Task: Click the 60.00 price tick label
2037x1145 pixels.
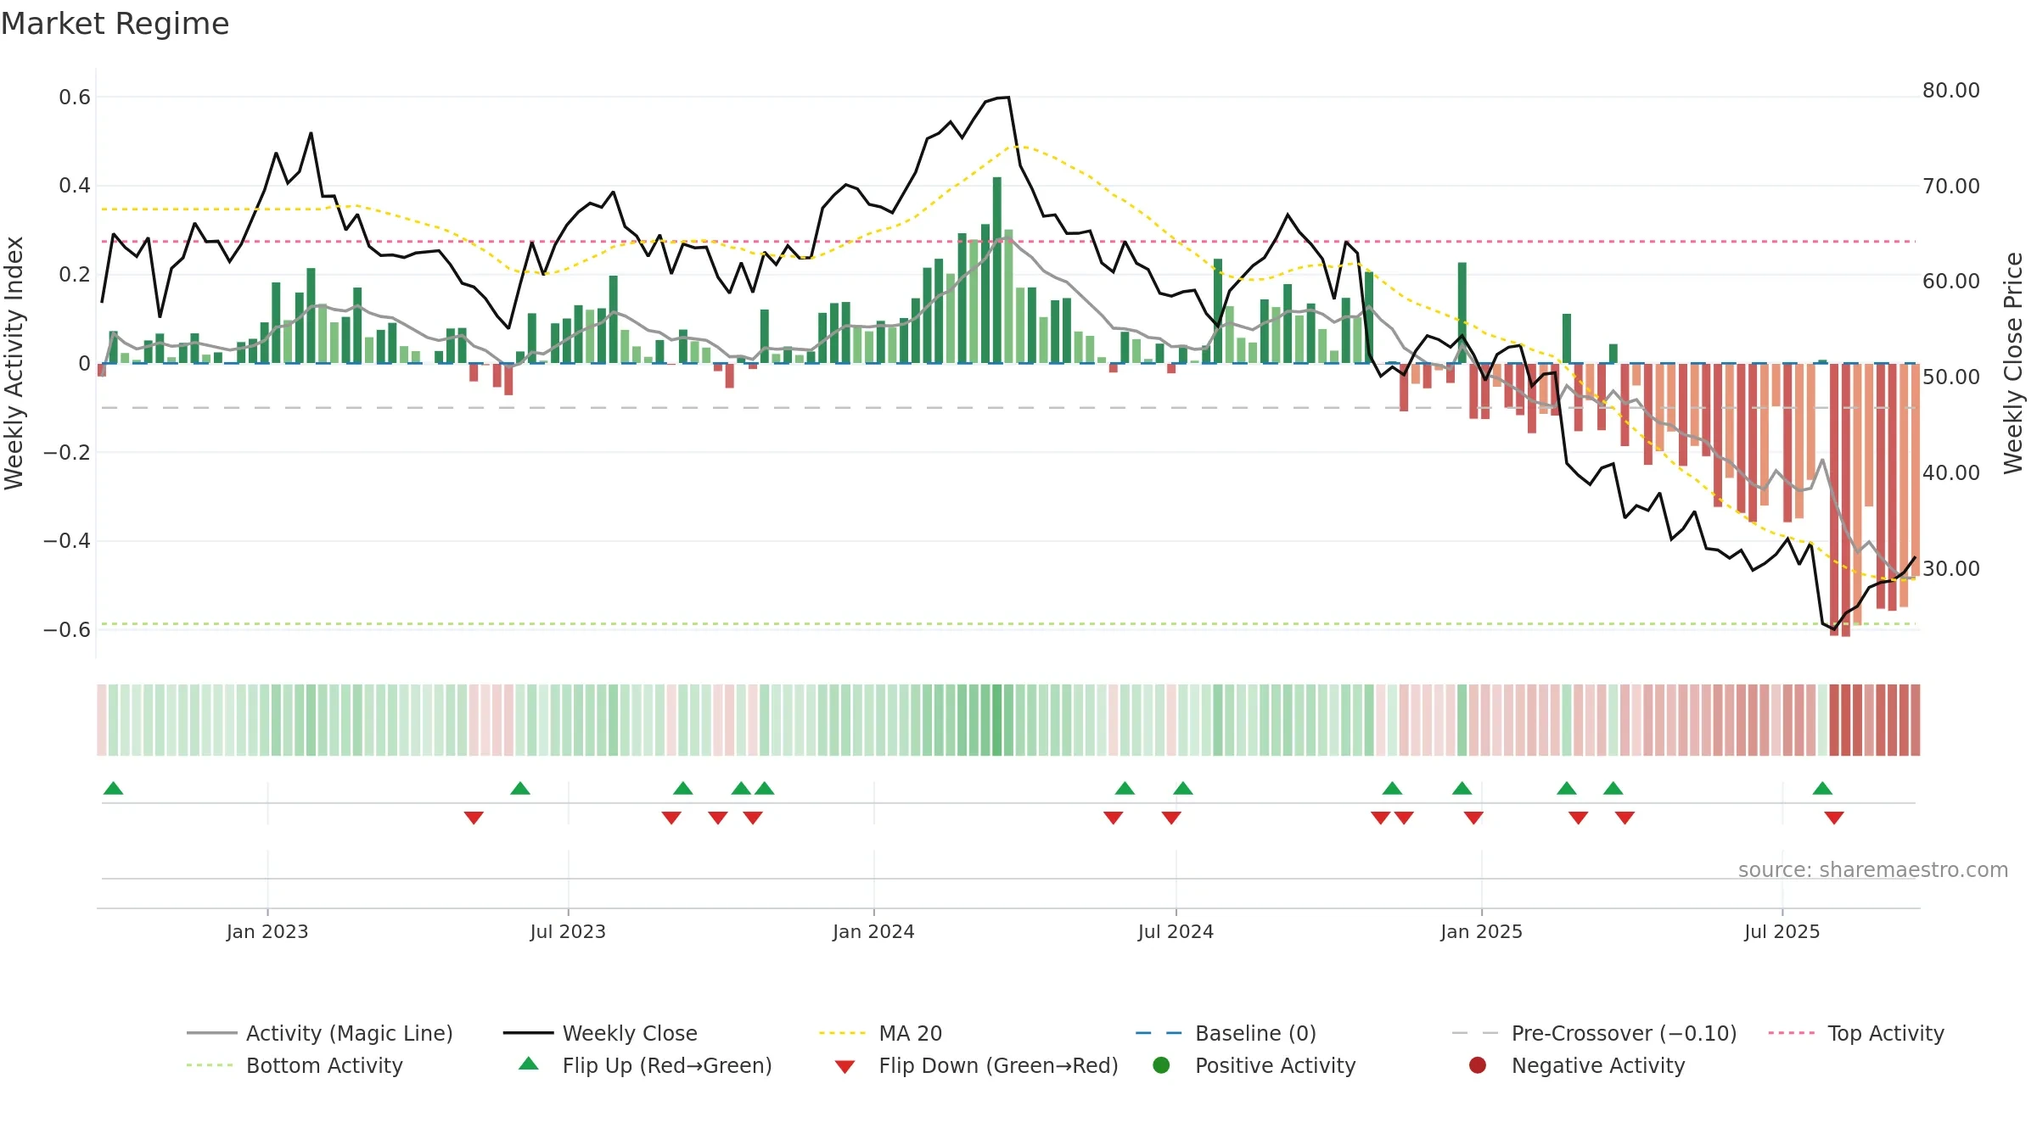Action: click(x=1950, y=282)
